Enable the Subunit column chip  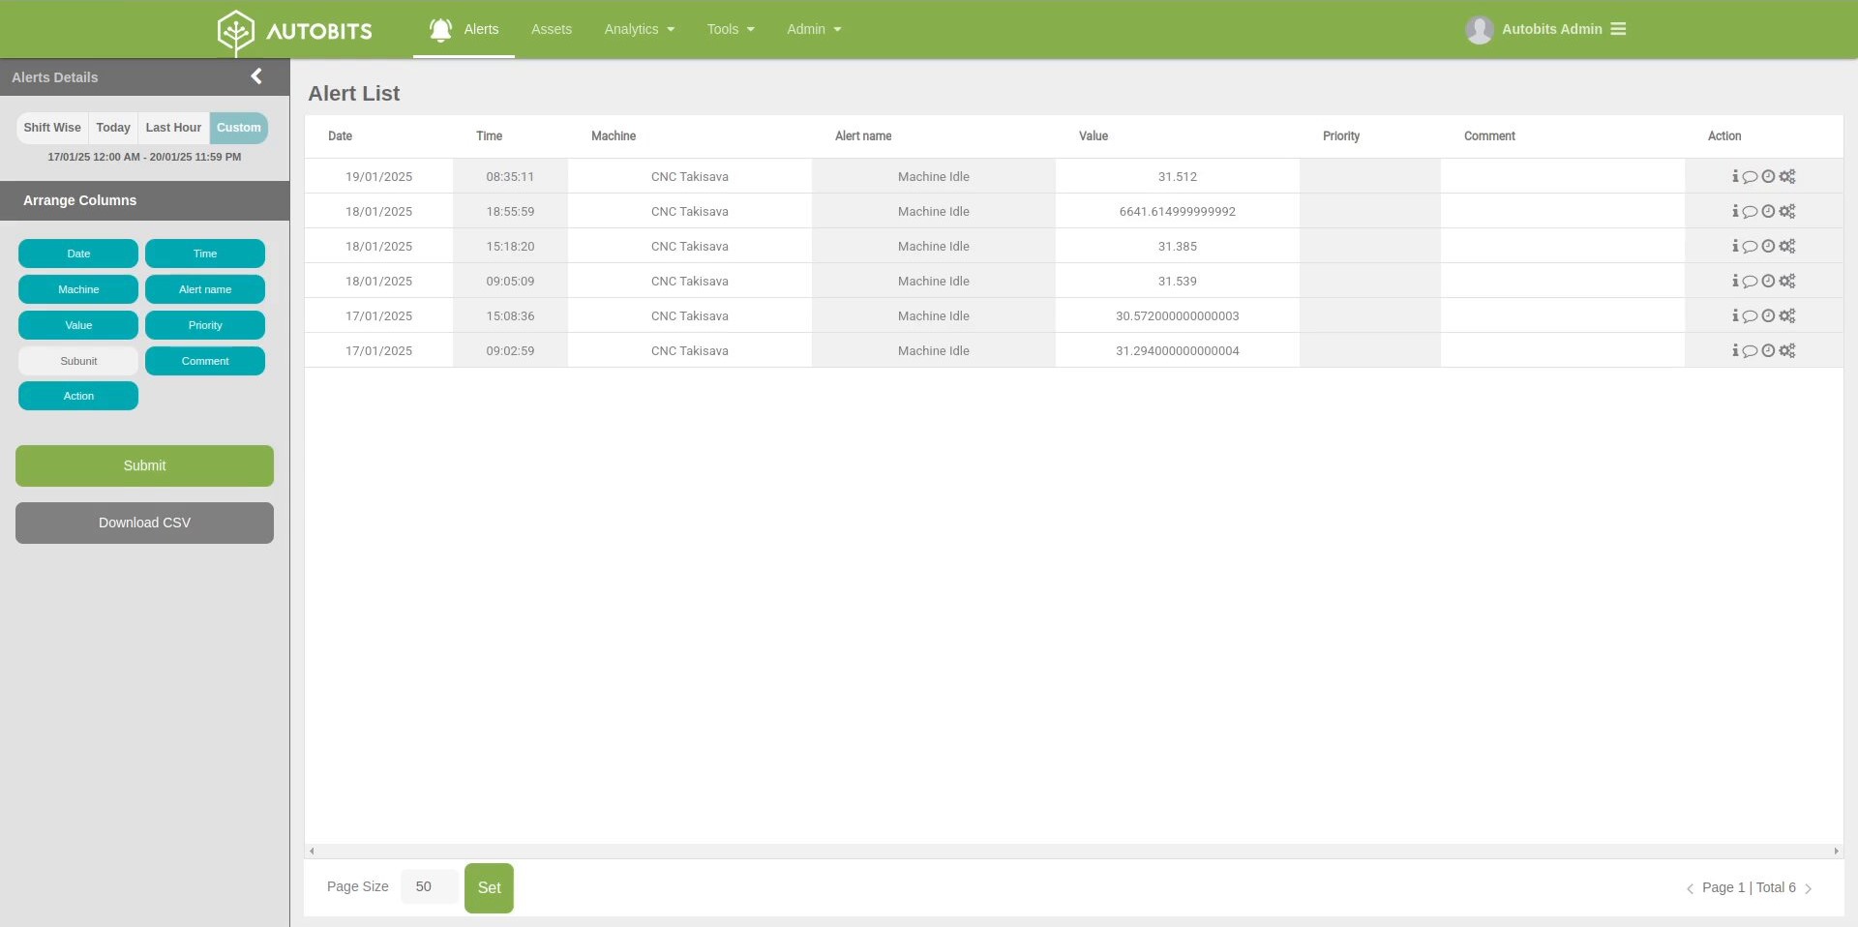(x=78, y=361)
